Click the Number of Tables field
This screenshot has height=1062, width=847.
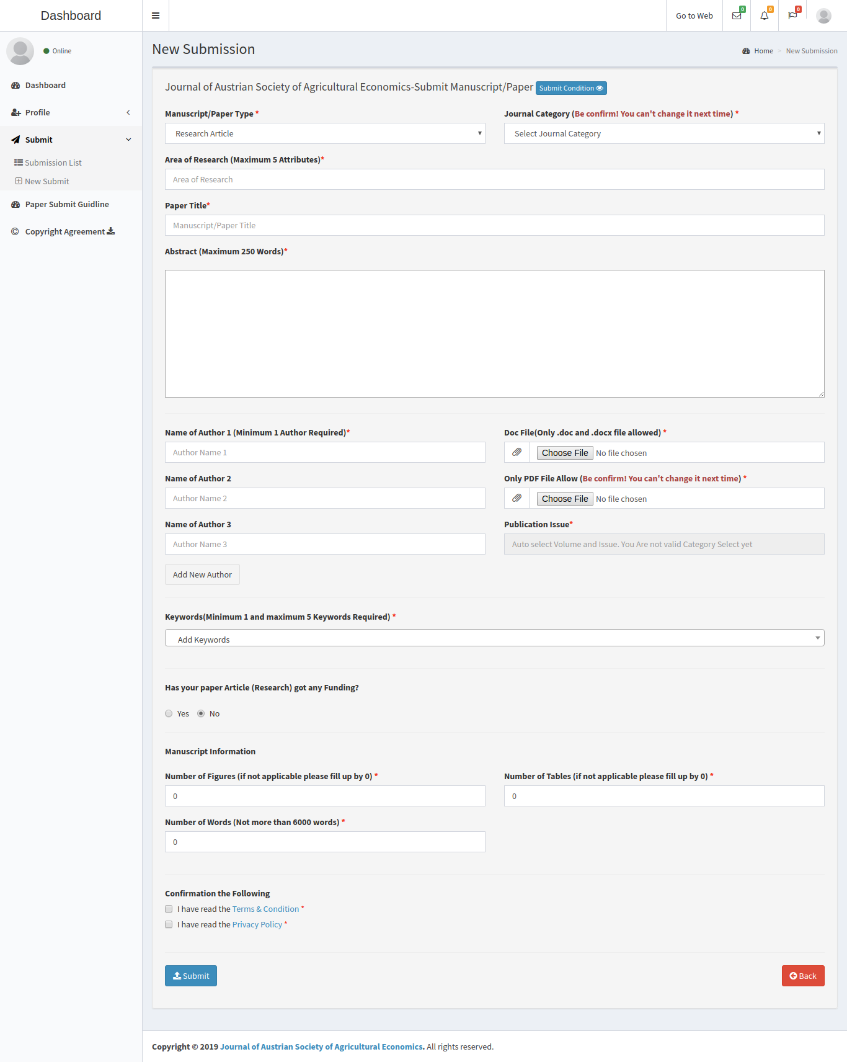point(664,796)
